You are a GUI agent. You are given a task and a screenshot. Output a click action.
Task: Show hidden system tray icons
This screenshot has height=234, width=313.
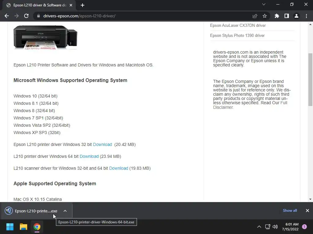click(259, 227)
